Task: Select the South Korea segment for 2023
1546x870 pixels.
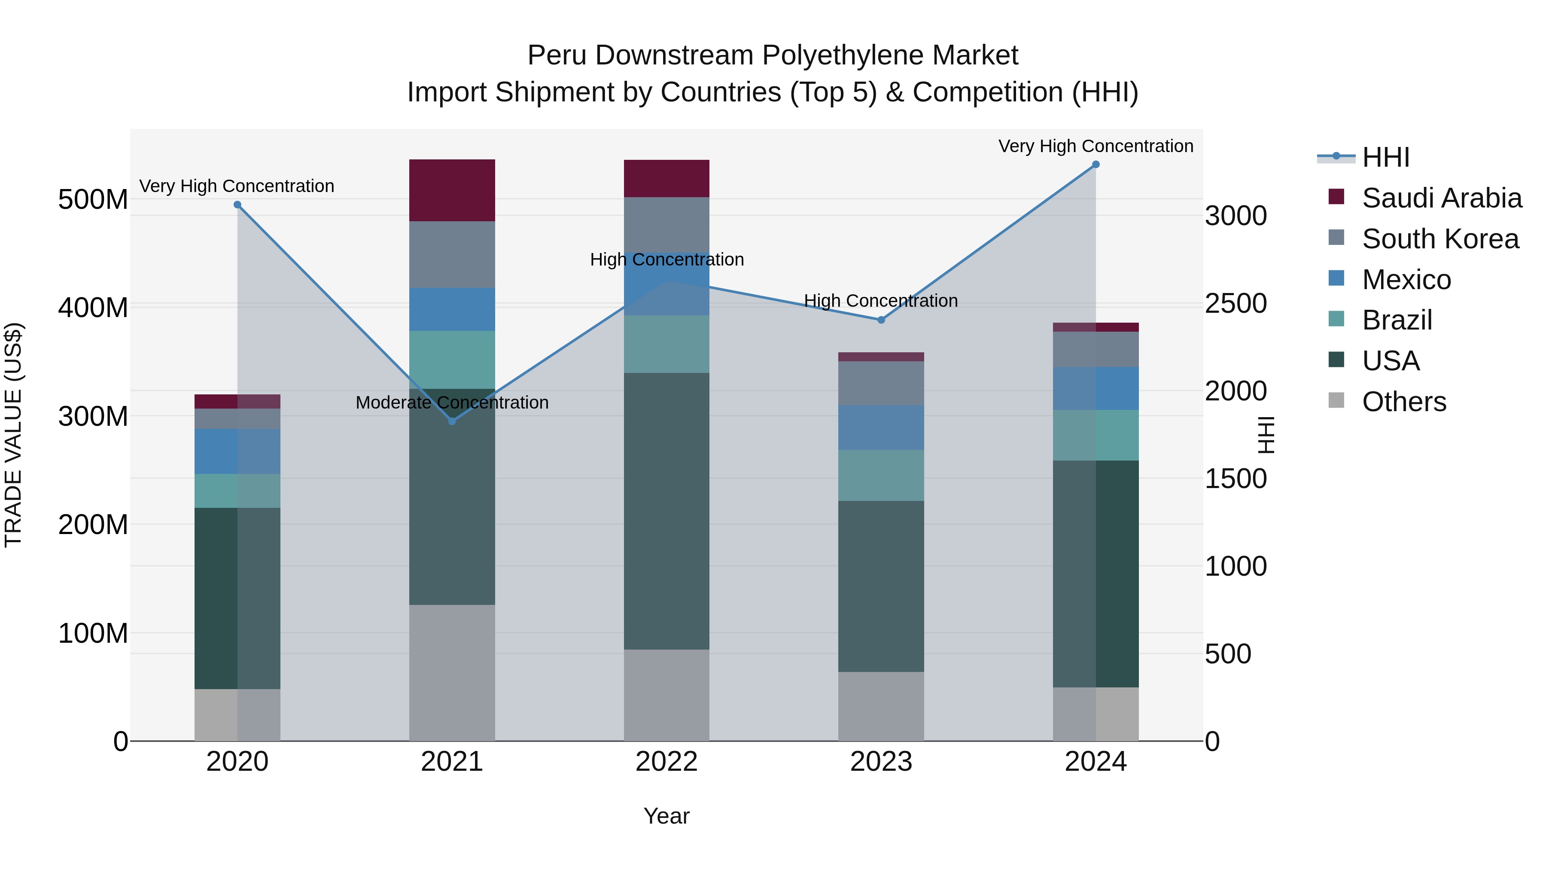Action: [x=882, y=383]
